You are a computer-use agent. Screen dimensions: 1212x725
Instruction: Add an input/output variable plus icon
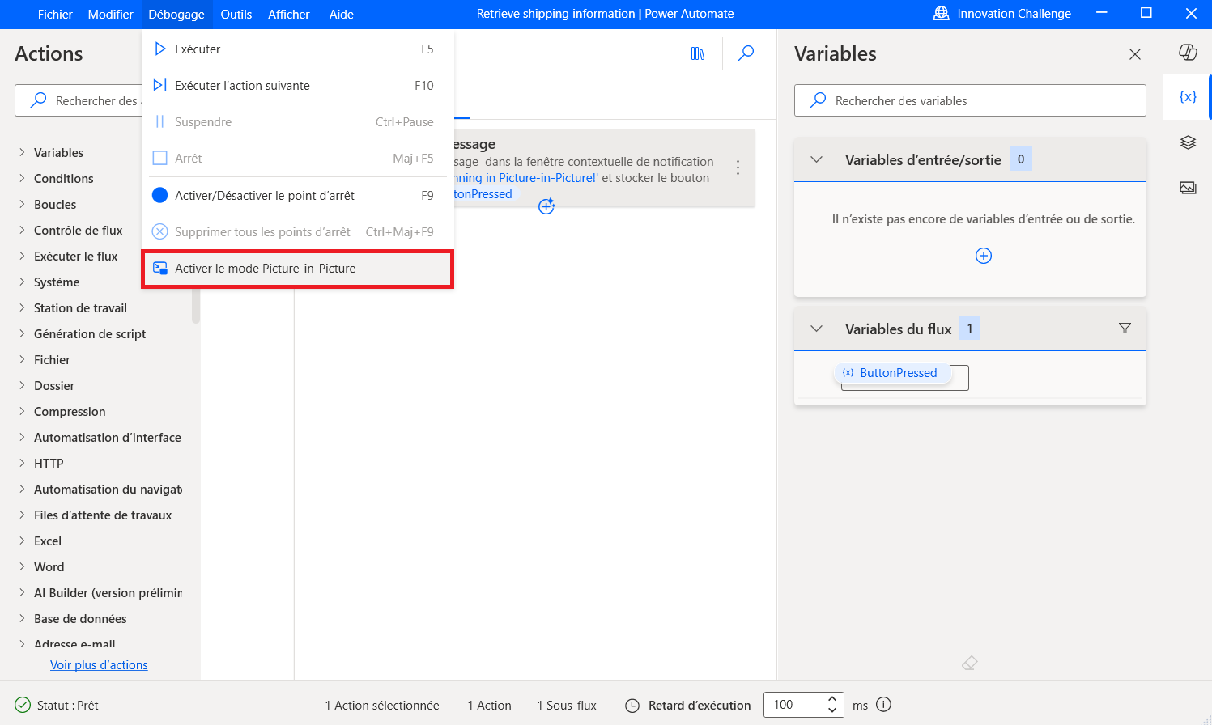pos(984,256)
